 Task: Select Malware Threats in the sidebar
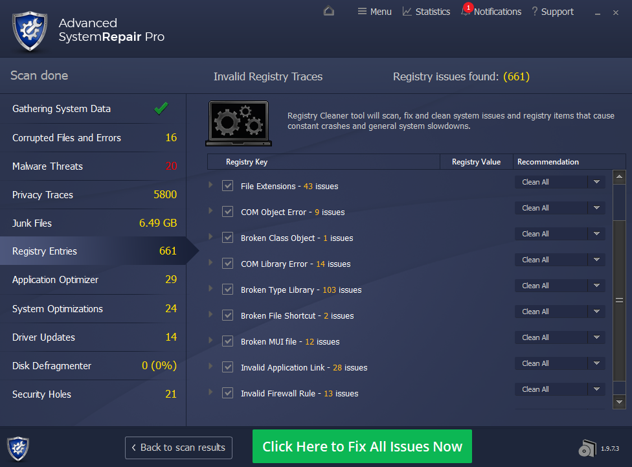point(93,166)
